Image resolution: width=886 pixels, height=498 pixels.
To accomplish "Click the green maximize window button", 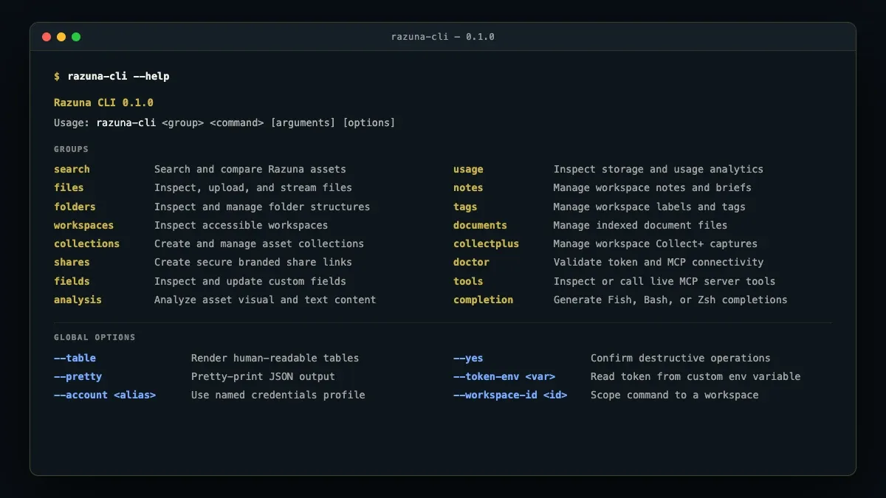I will pos(76,37).
